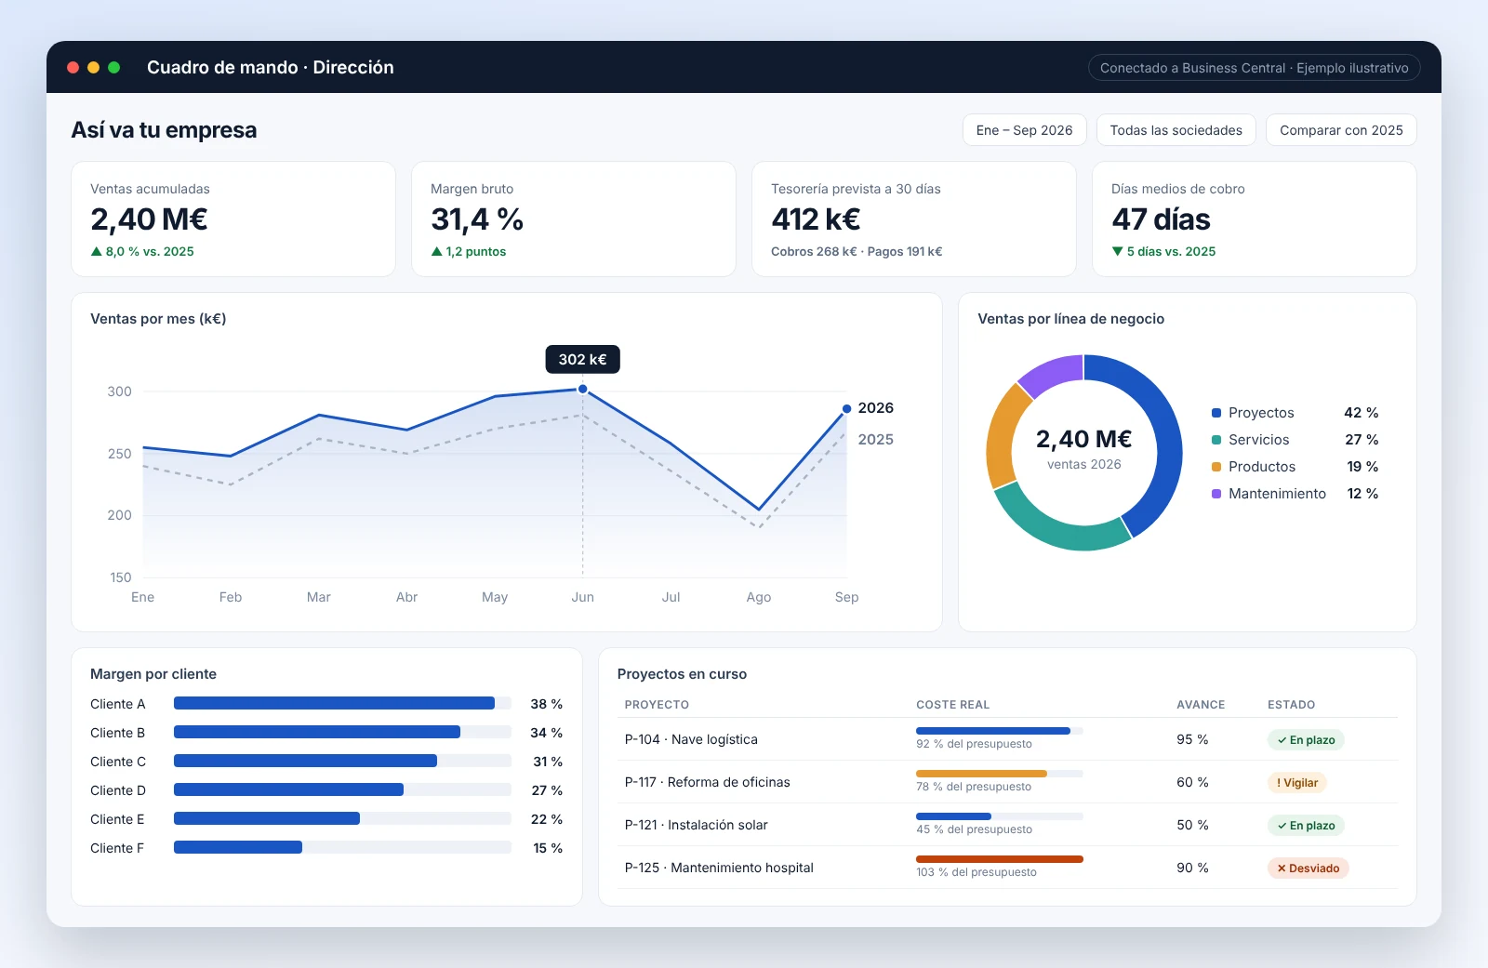Click the Desviado status badge for P-125
This screenshot has width=1488, height=968.
click(1308, 869)
